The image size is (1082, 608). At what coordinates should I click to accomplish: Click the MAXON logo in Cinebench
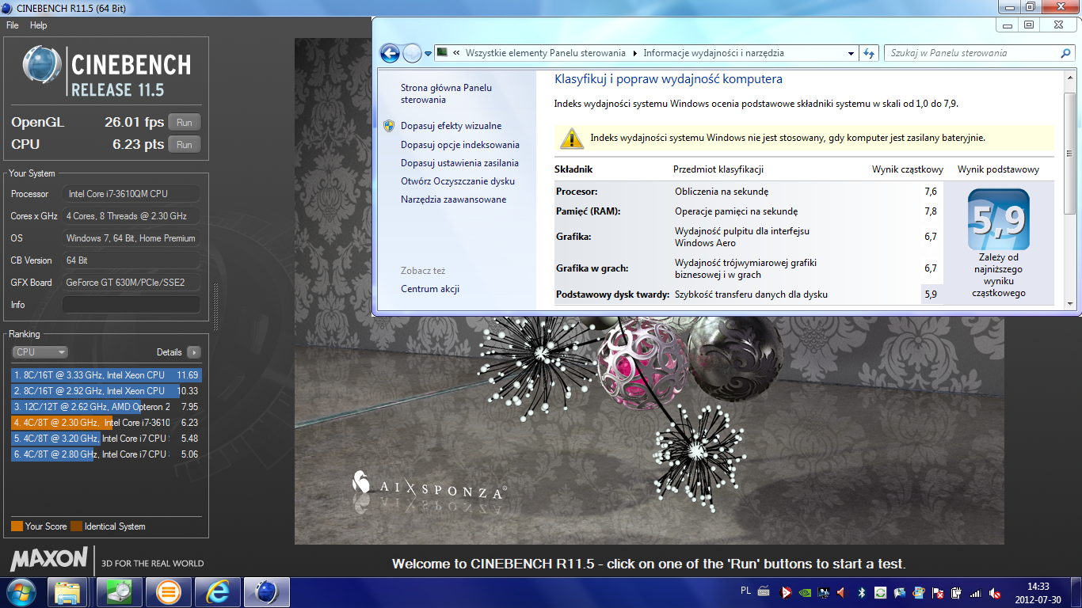point(48,559)
